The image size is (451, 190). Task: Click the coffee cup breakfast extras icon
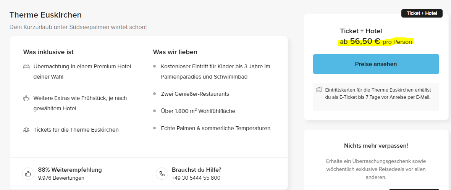click(26, 98)
